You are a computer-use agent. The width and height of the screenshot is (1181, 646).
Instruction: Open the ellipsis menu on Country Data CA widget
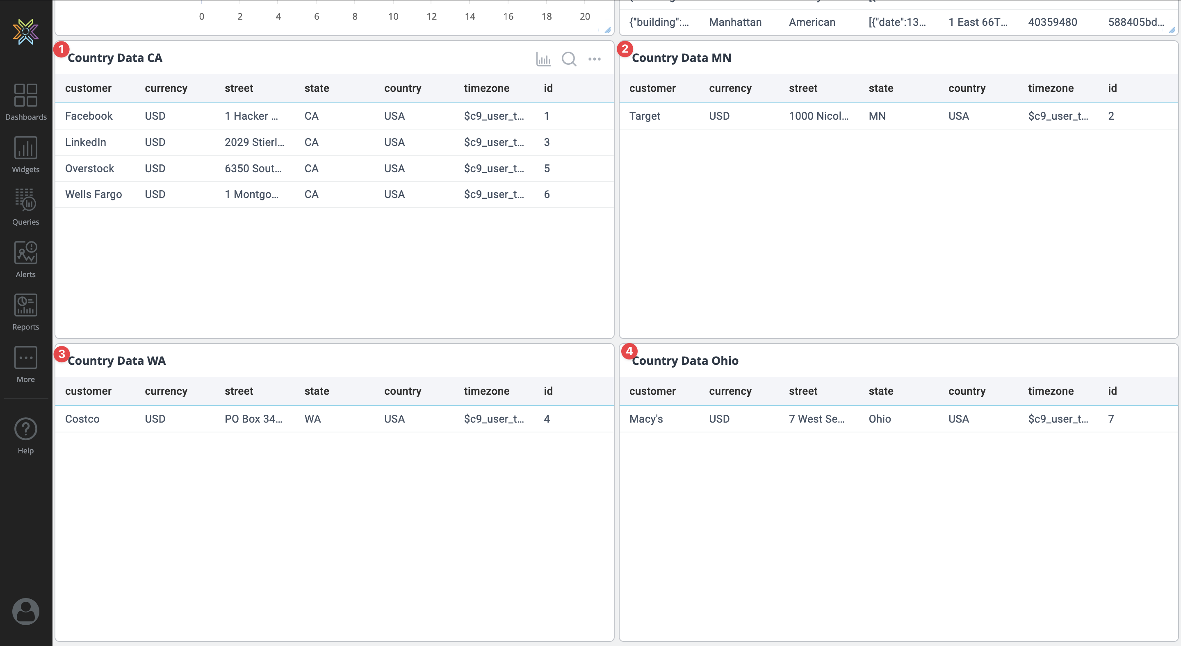click(x=595, y=59)
